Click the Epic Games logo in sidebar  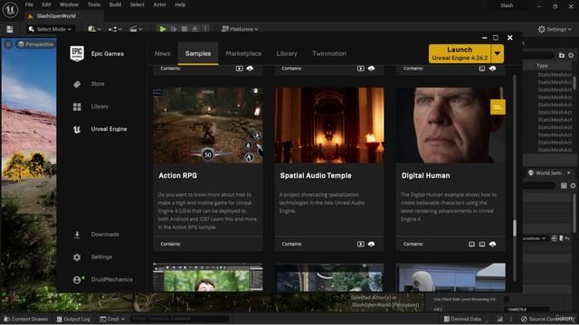click(x=77, y=54)
